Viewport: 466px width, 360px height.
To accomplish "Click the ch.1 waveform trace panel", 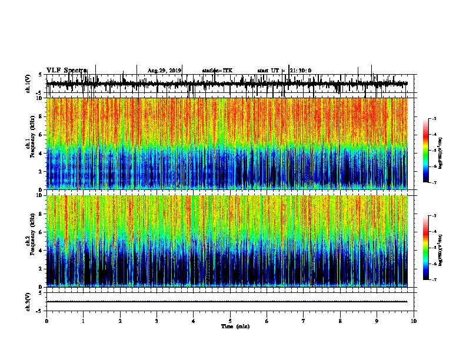I will (x=230, y=84).
